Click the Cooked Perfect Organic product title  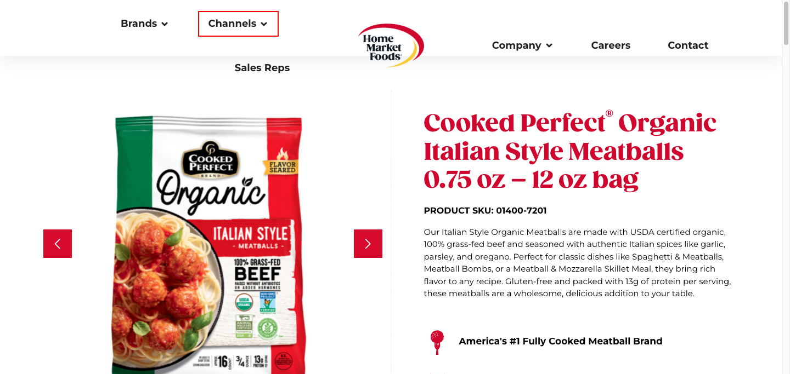pyautogui.click(x=570, y=151)
